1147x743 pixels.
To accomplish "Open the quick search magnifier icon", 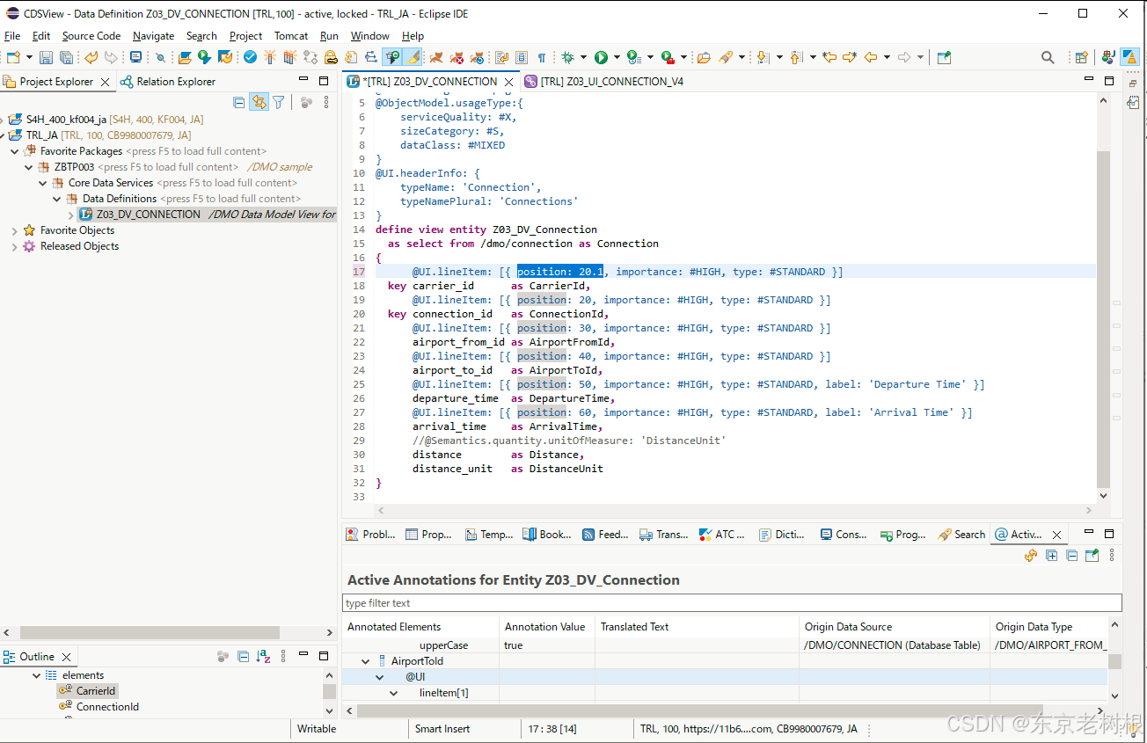I will click(x=1047, y=56).
